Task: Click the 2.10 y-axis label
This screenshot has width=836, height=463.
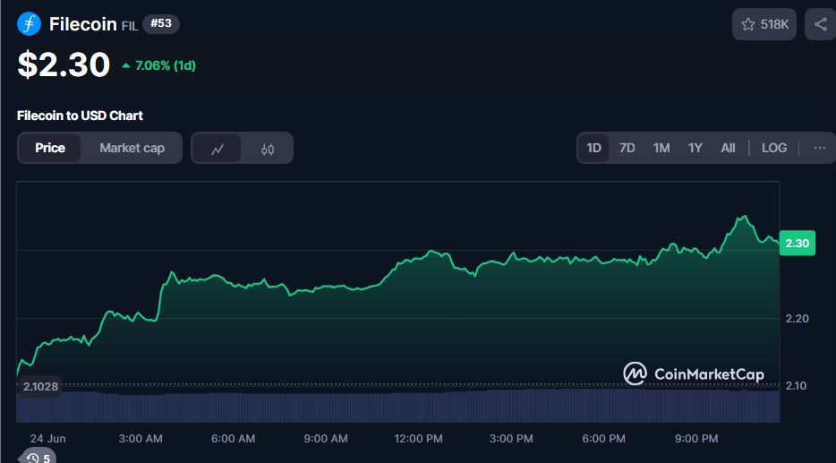Action: 798,386
